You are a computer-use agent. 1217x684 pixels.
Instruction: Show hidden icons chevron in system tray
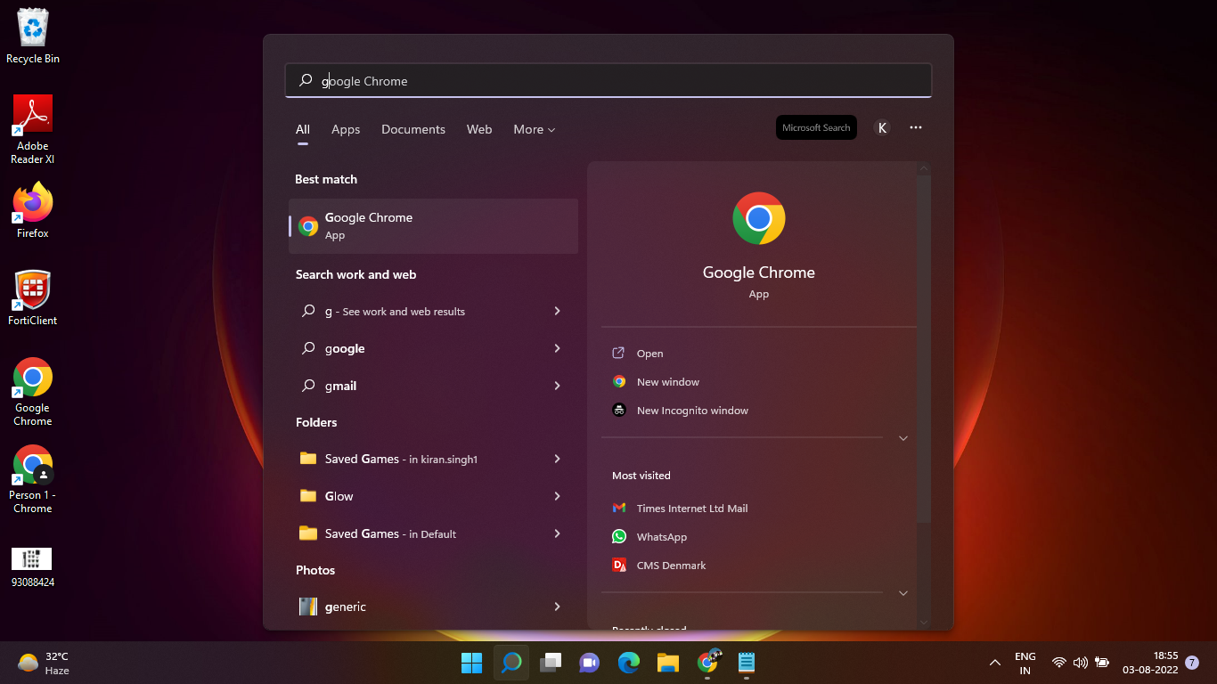tap(995, 663)
